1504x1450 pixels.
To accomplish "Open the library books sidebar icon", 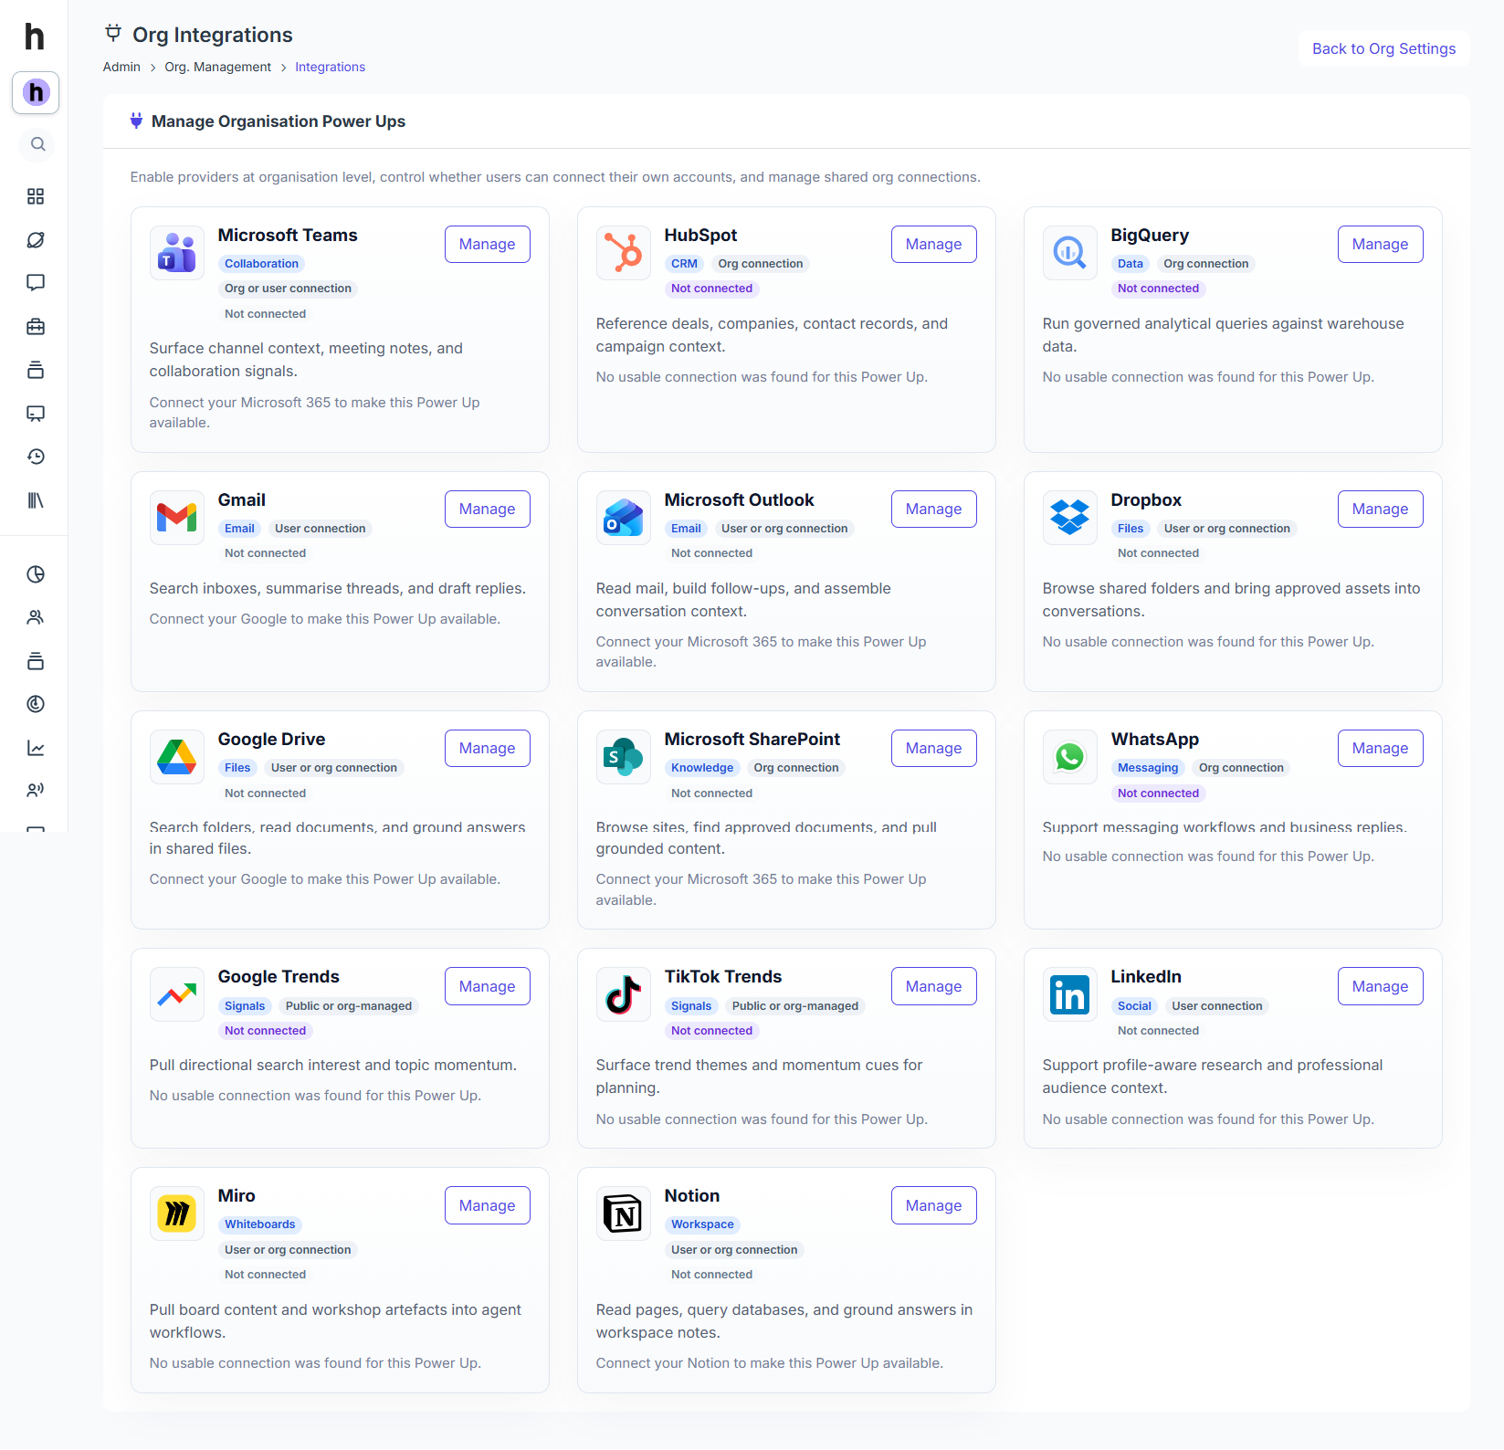I will point(36,500).
